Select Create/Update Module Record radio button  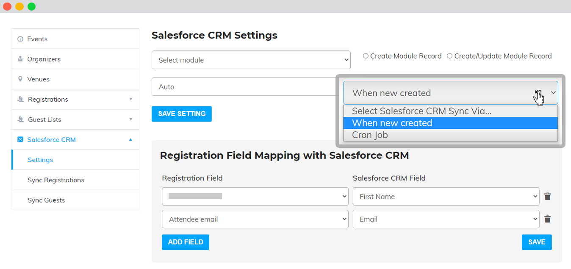pyautogui.click(x=450, y=56)
